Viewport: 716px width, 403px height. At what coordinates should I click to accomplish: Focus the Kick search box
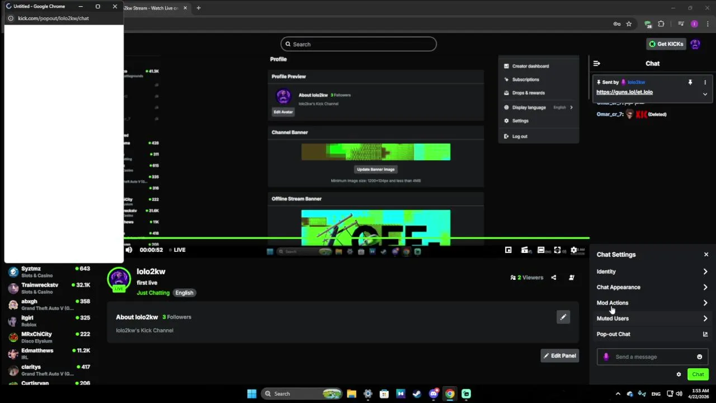pyautogui.click(x=359, y=44)
